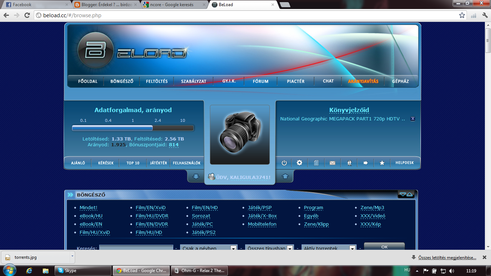
Task: Click the AJÁNLÓ submenu item
Action: click(x=78, y=163)
